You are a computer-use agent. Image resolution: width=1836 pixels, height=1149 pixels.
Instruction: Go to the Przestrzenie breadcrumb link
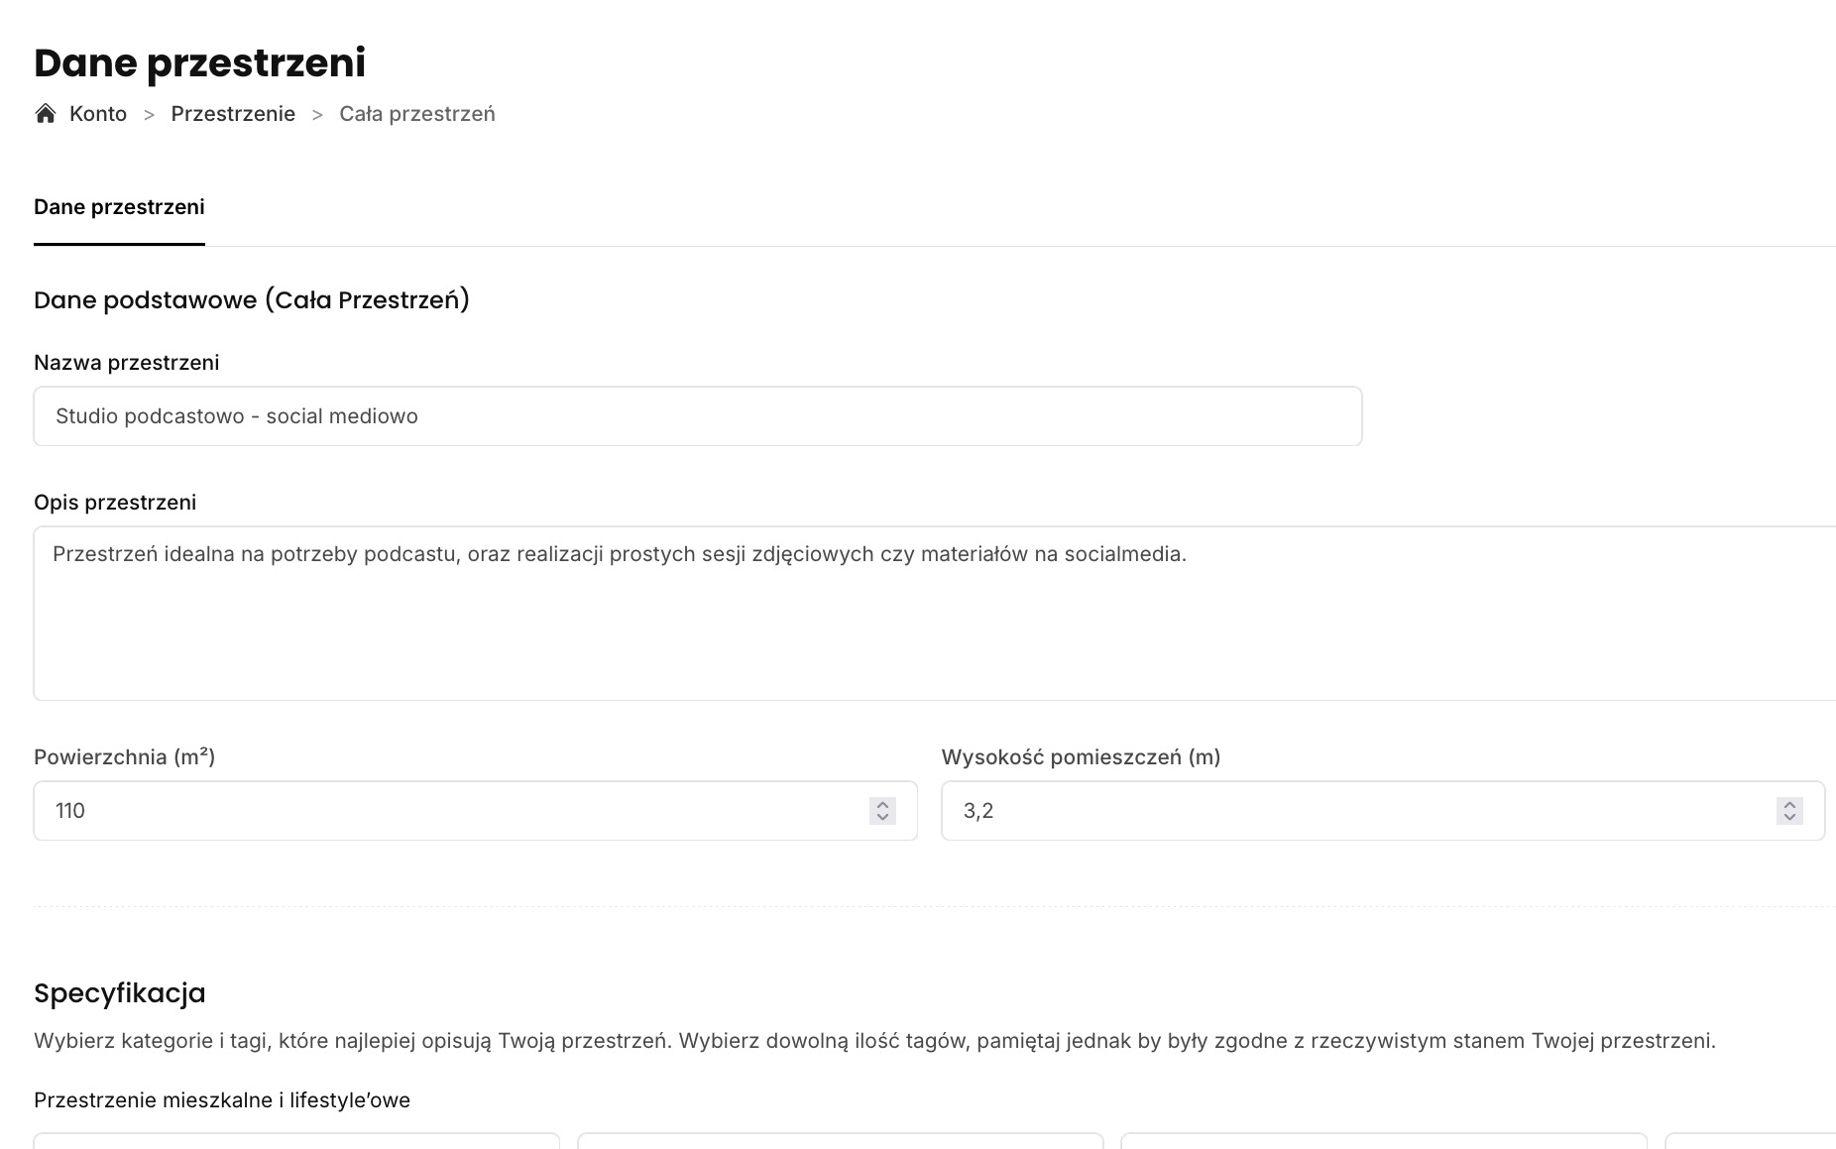coord(233,114)
